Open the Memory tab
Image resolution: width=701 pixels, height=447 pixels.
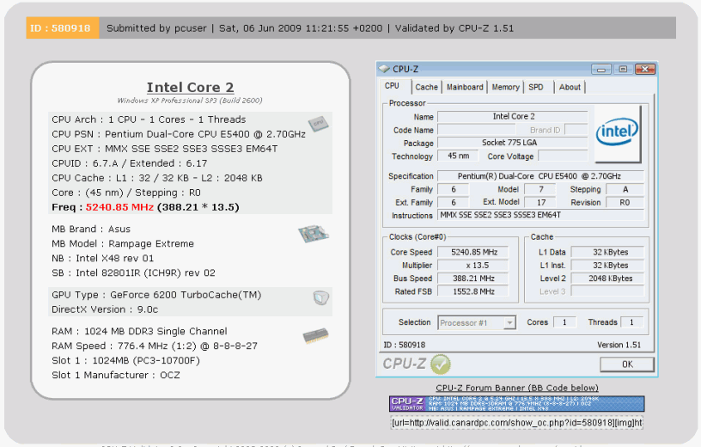506,88
